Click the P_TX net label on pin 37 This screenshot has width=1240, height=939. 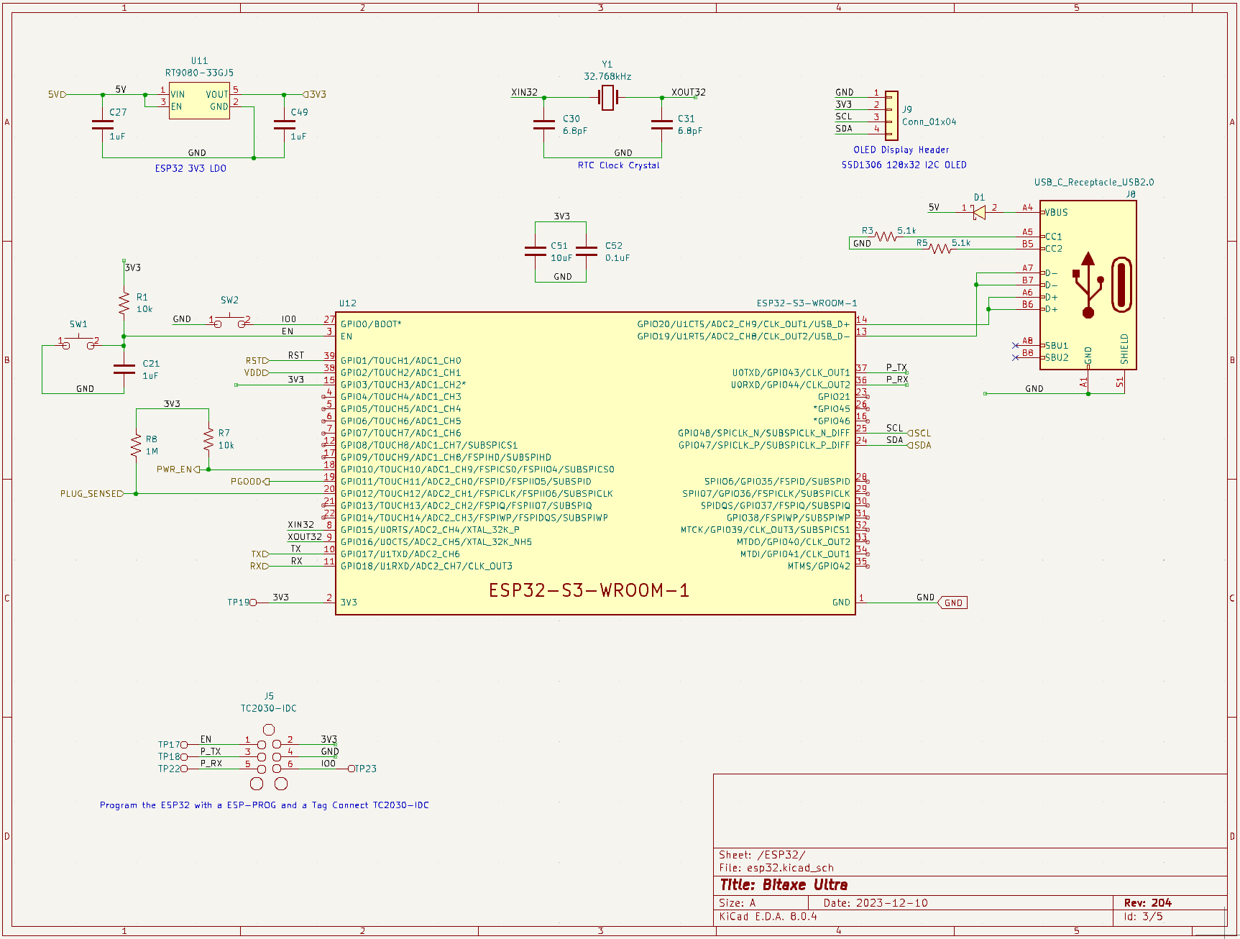896,367
